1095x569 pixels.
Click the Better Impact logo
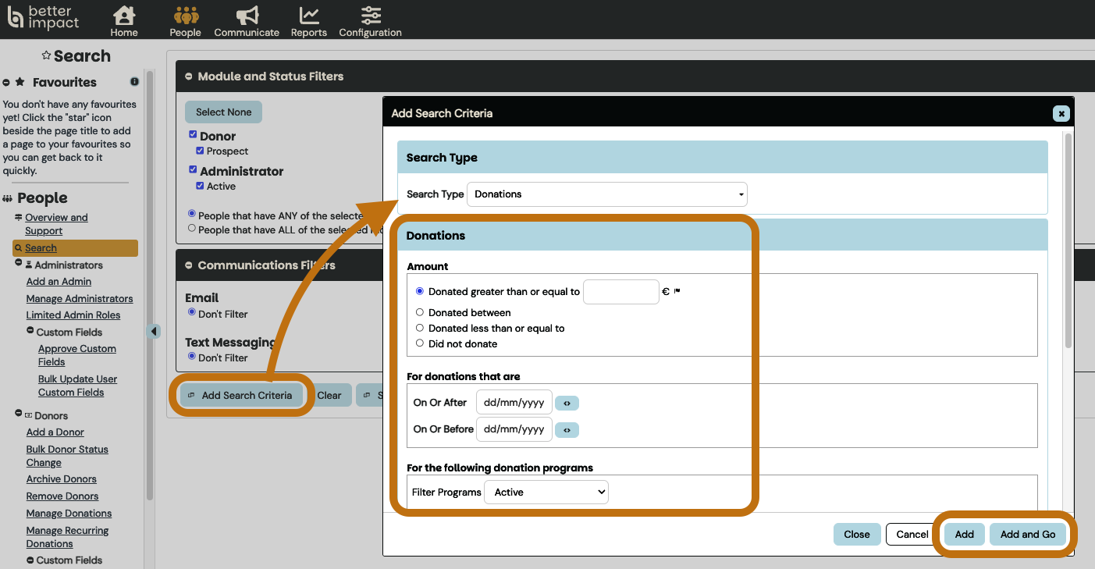44,18
